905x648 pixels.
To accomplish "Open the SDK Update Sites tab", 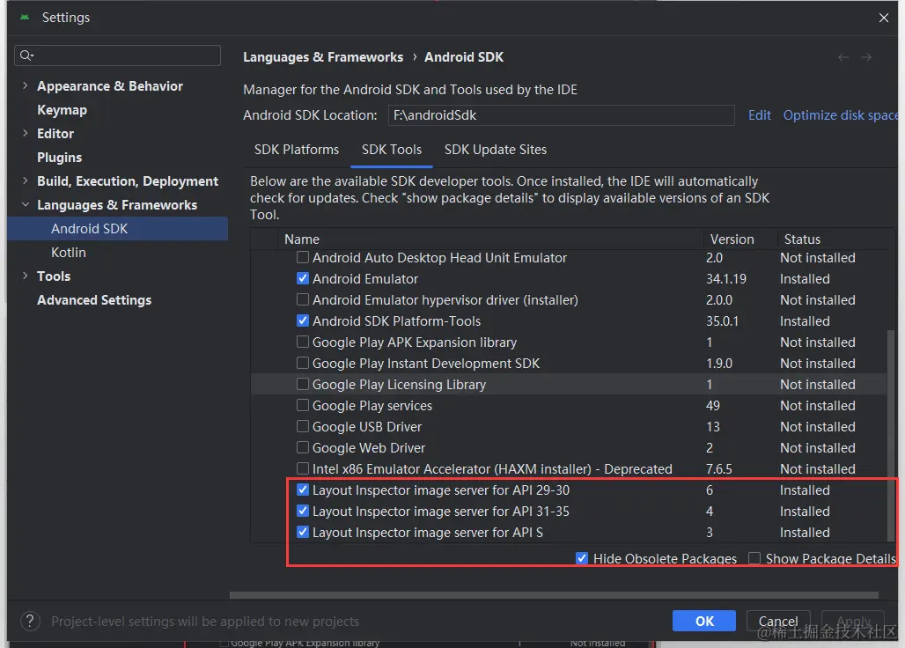I will point(496,150).
